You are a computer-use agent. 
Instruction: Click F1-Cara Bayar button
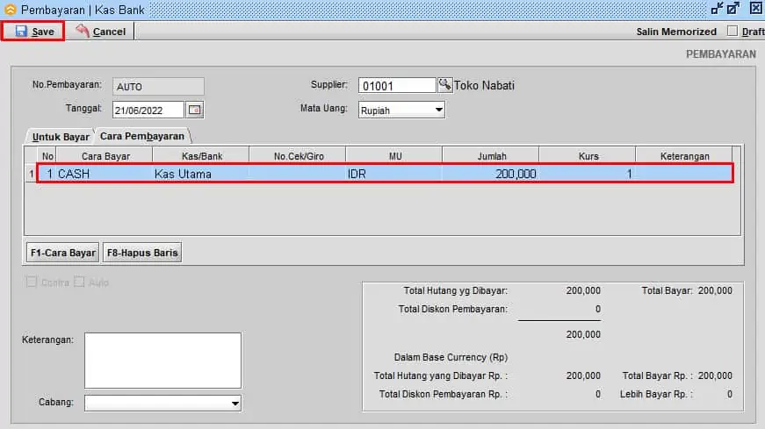tap(63, 253)
